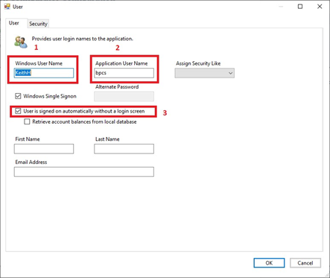The image size is (330, 278).
Task: Switch to the Security tab
Action: 38,24
